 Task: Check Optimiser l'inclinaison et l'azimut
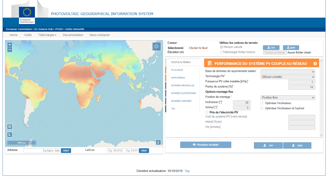[262, 108]
